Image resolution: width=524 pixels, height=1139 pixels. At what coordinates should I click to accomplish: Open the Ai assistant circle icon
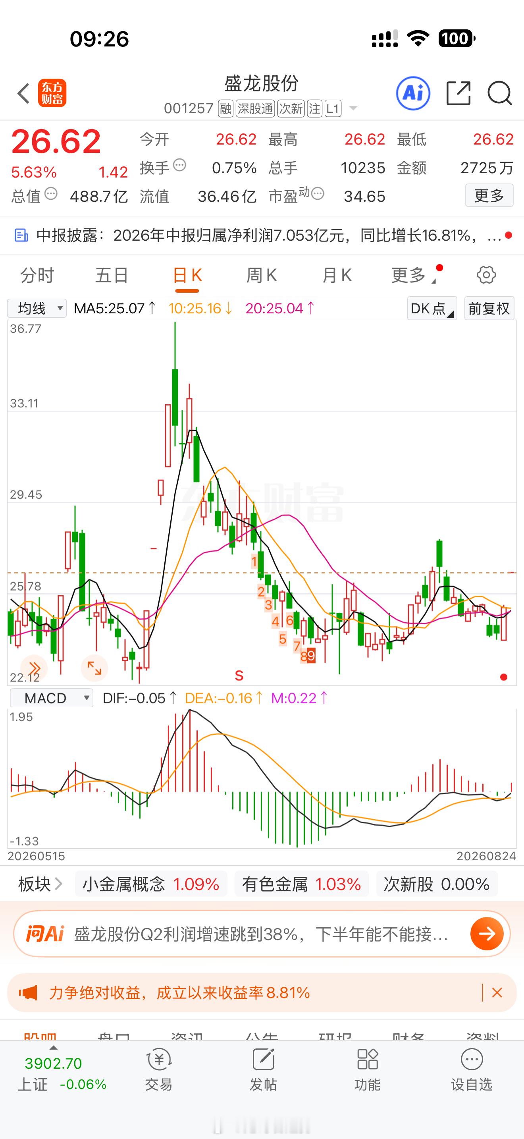pyautogui.click(x=413, y=93)
